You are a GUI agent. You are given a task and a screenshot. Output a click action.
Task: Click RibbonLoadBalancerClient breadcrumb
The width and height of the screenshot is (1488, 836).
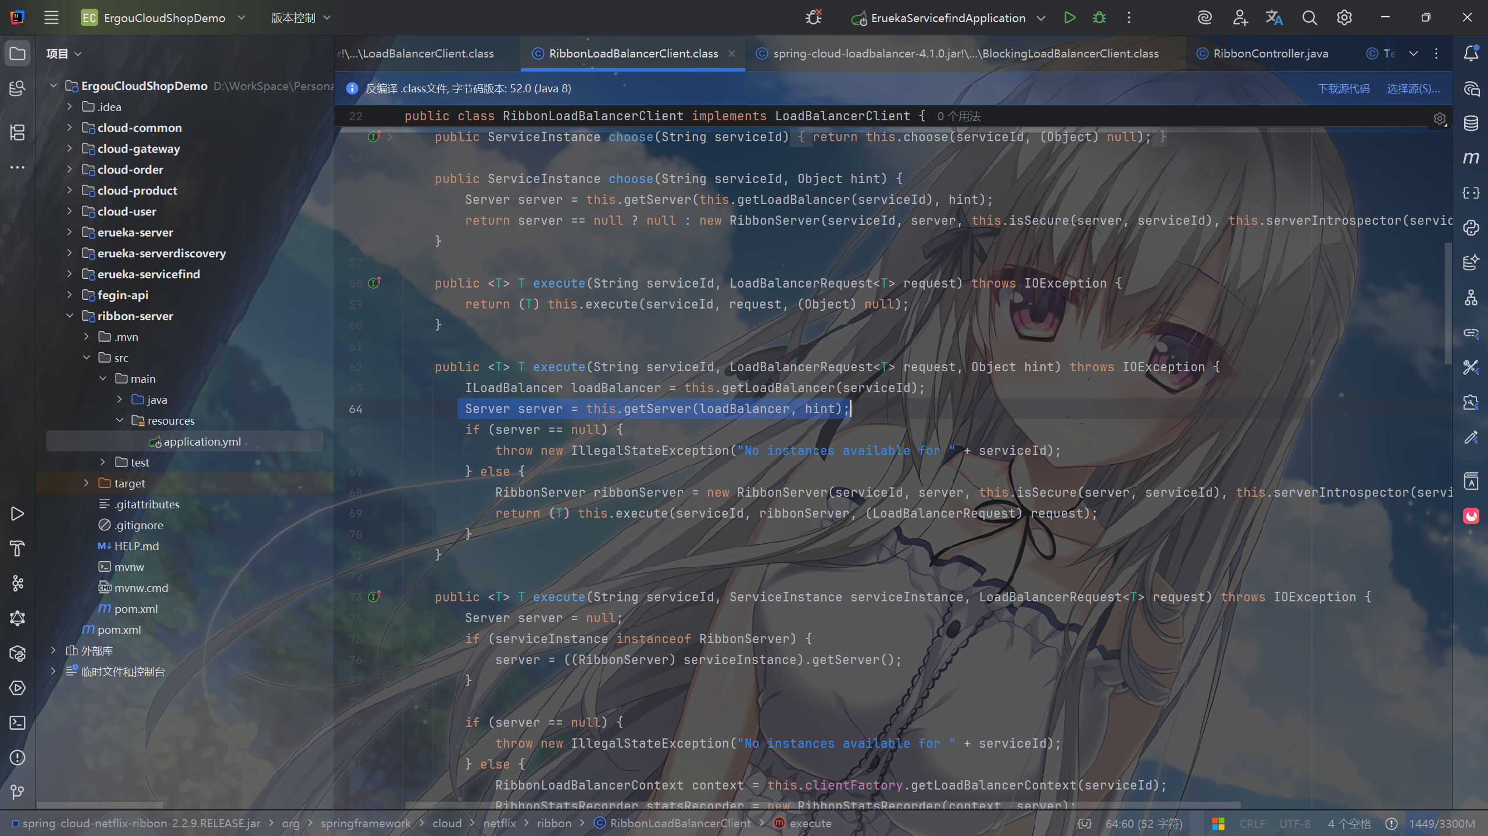pos(672,823)
